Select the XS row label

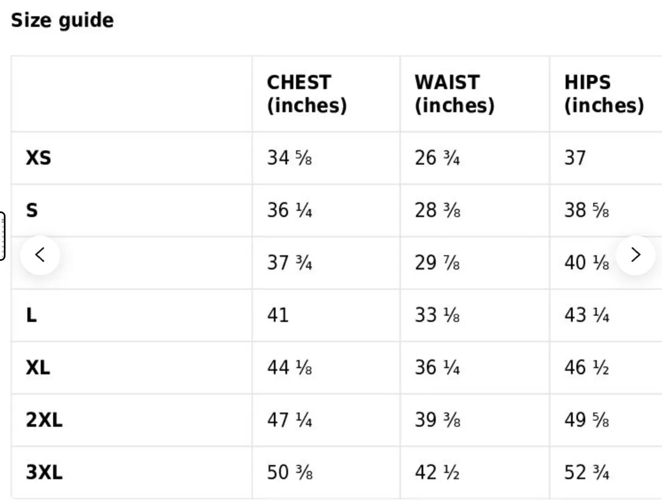pyautogui.click(x=38, y=158)
